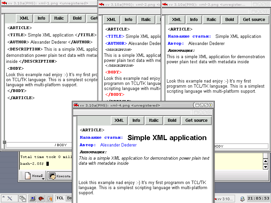Click the fish icon in xml-4.png title bar
Image resolution: width=271 pixels, height=203 pixels.
tap(76, 105)
